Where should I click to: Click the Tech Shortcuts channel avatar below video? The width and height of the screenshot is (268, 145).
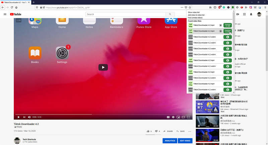[17, 141]
